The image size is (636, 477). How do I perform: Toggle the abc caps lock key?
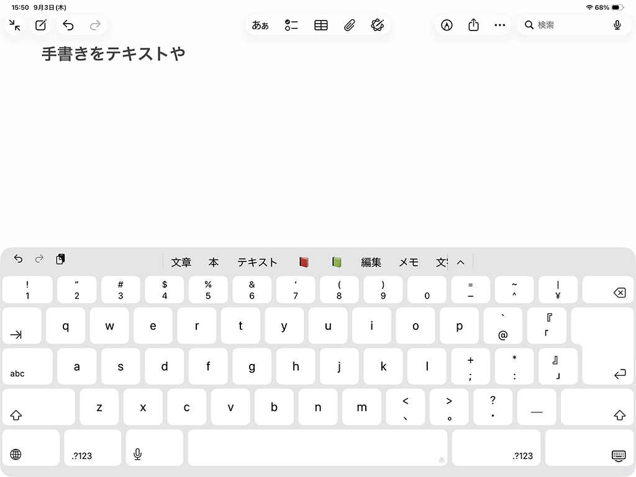[27, 366]
